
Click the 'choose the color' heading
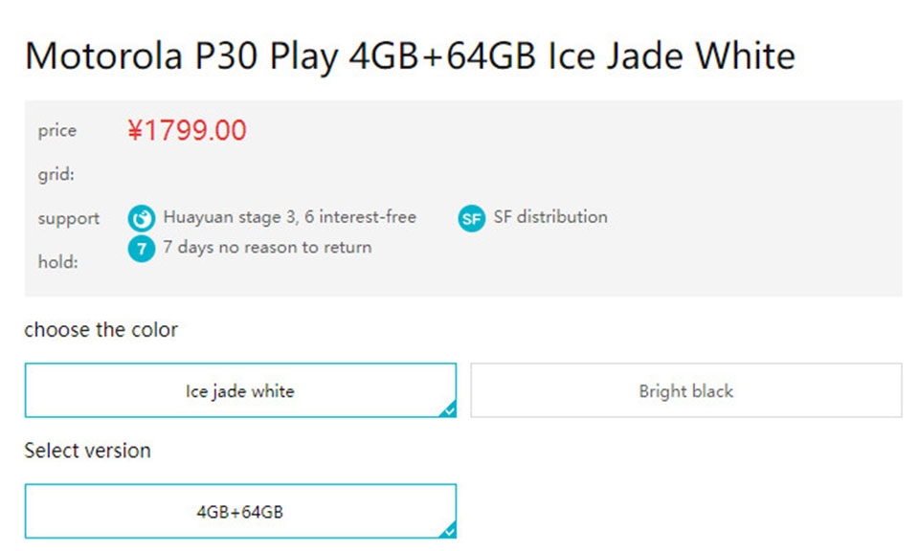101,330
